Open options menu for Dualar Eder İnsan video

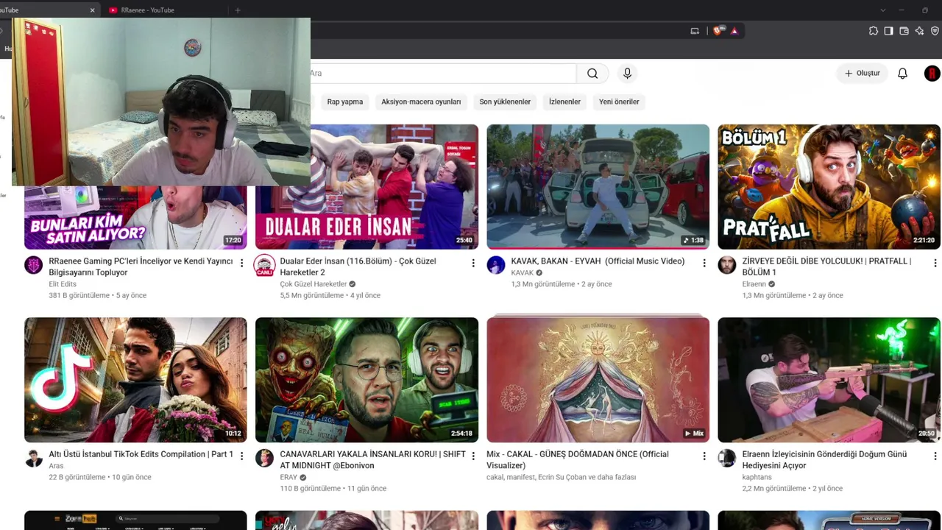(x=472, y=263)
